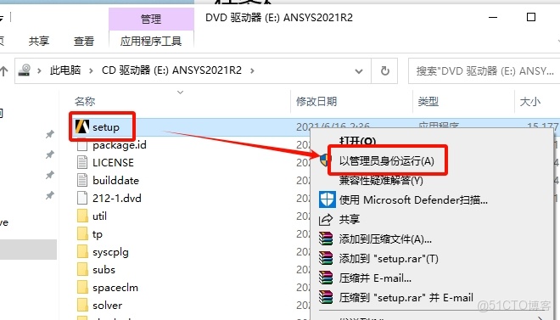Click the refresh button beside address bar
Image resolution: width=560 pixels, height=320 pixels.
tap(384, 70)
